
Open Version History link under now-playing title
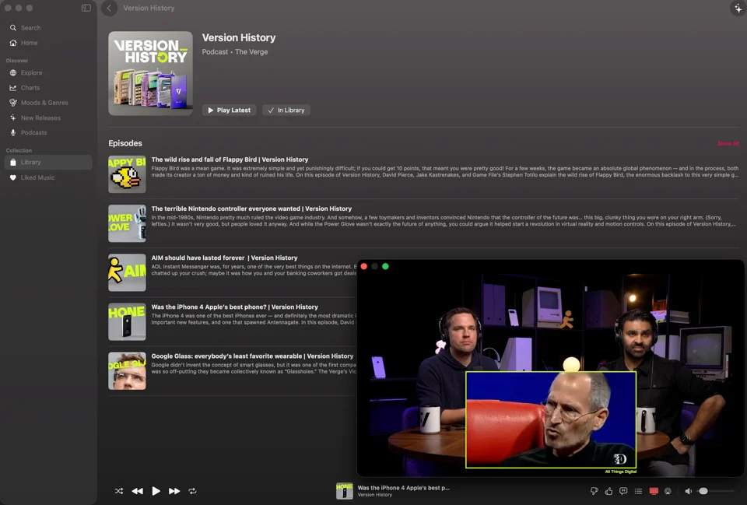coord(375,495)
